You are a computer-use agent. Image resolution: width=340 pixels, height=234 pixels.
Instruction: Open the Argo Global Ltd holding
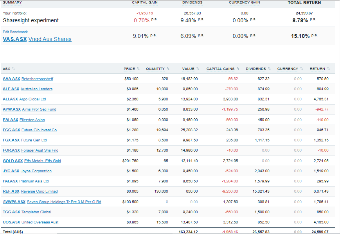pos(32,99)
